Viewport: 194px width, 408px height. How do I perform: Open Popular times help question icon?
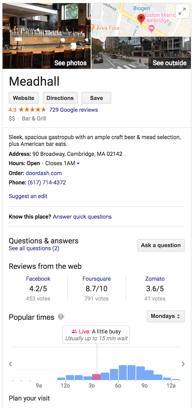tap(61, 317)
